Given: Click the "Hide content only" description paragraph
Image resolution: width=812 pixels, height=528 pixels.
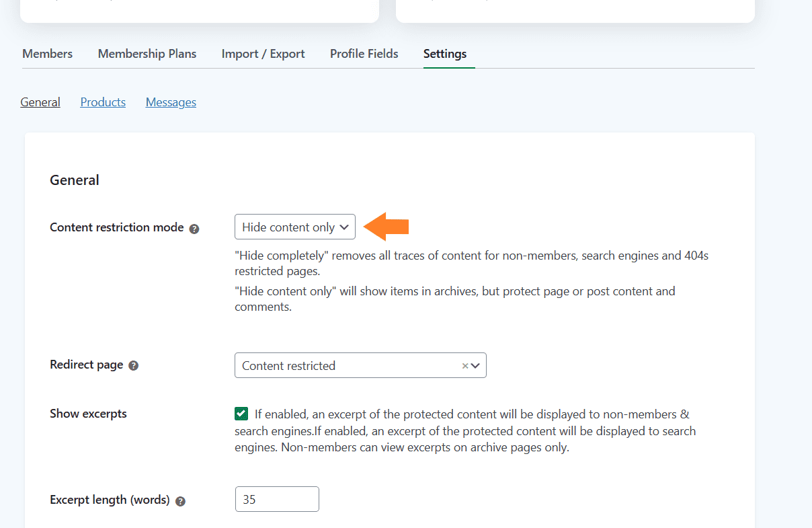Looking at the screenshot, I should coord(455,299).
